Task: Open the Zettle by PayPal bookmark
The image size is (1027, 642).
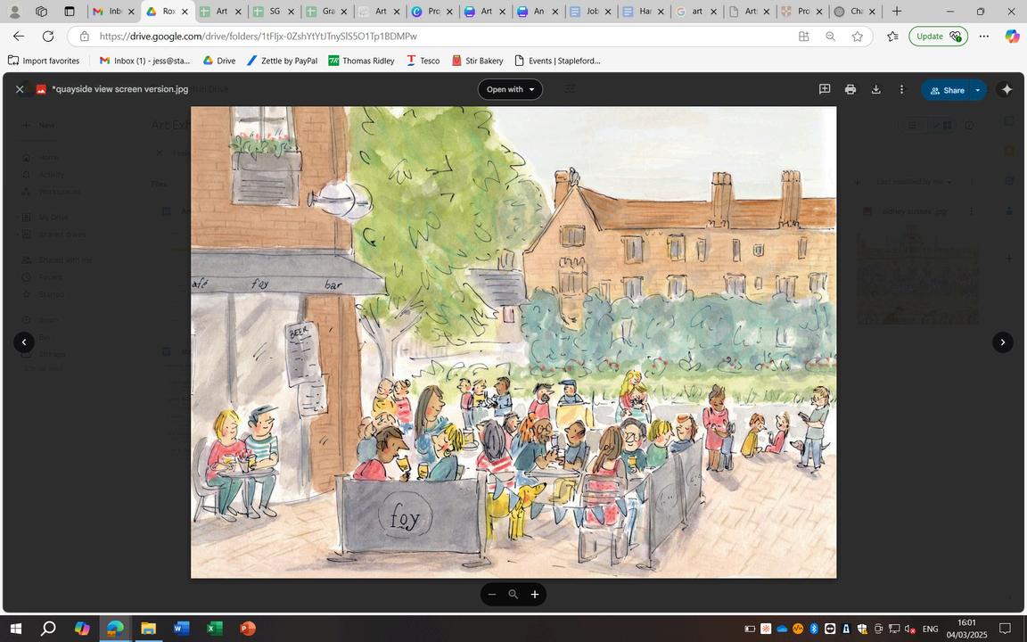Action: pos(283,61)
